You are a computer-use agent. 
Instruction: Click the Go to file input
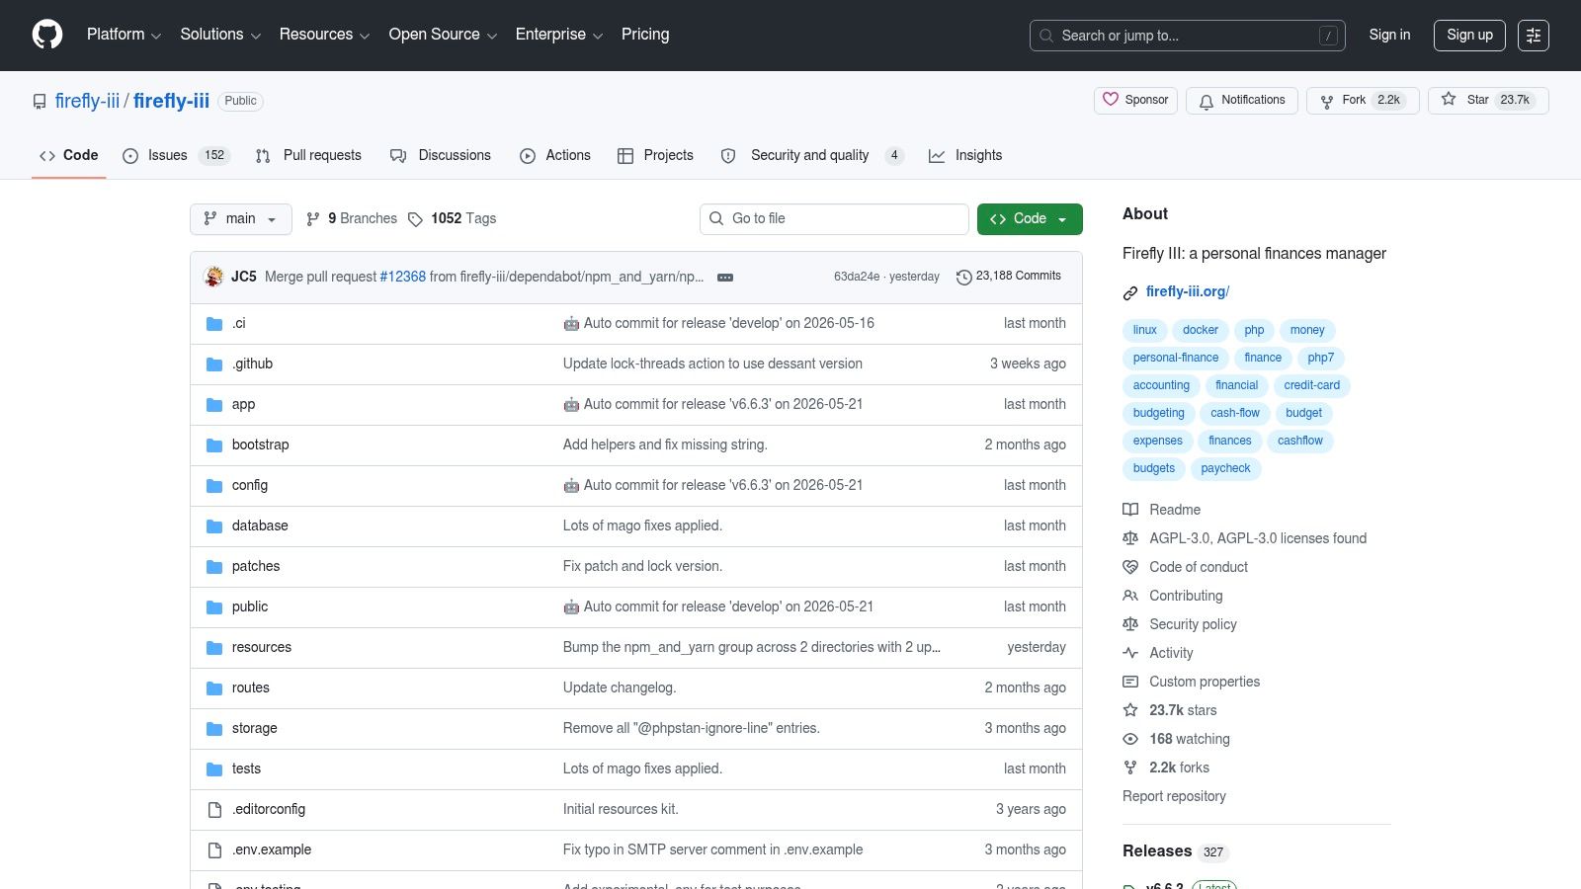point(835,219)
